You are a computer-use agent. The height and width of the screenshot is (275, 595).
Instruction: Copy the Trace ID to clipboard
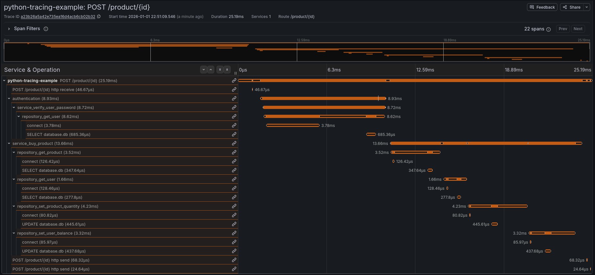coord(99,17)
